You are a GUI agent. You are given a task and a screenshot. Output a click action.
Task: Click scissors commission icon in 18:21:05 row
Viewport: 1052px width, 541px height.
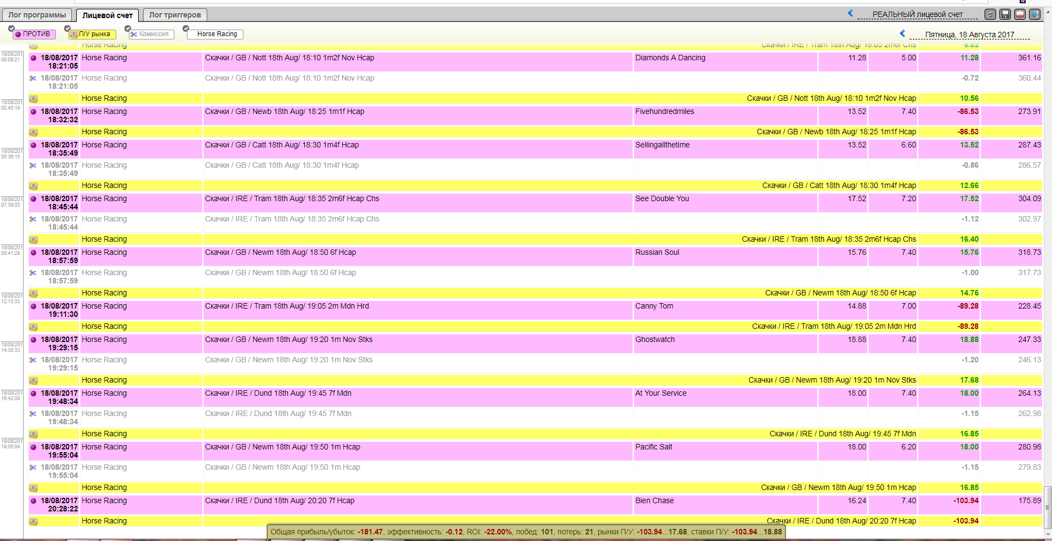tap(33, 78)
